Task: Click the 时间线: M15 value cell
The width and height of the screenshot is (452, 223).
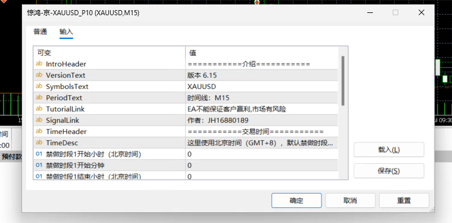Action: (262, 98)
